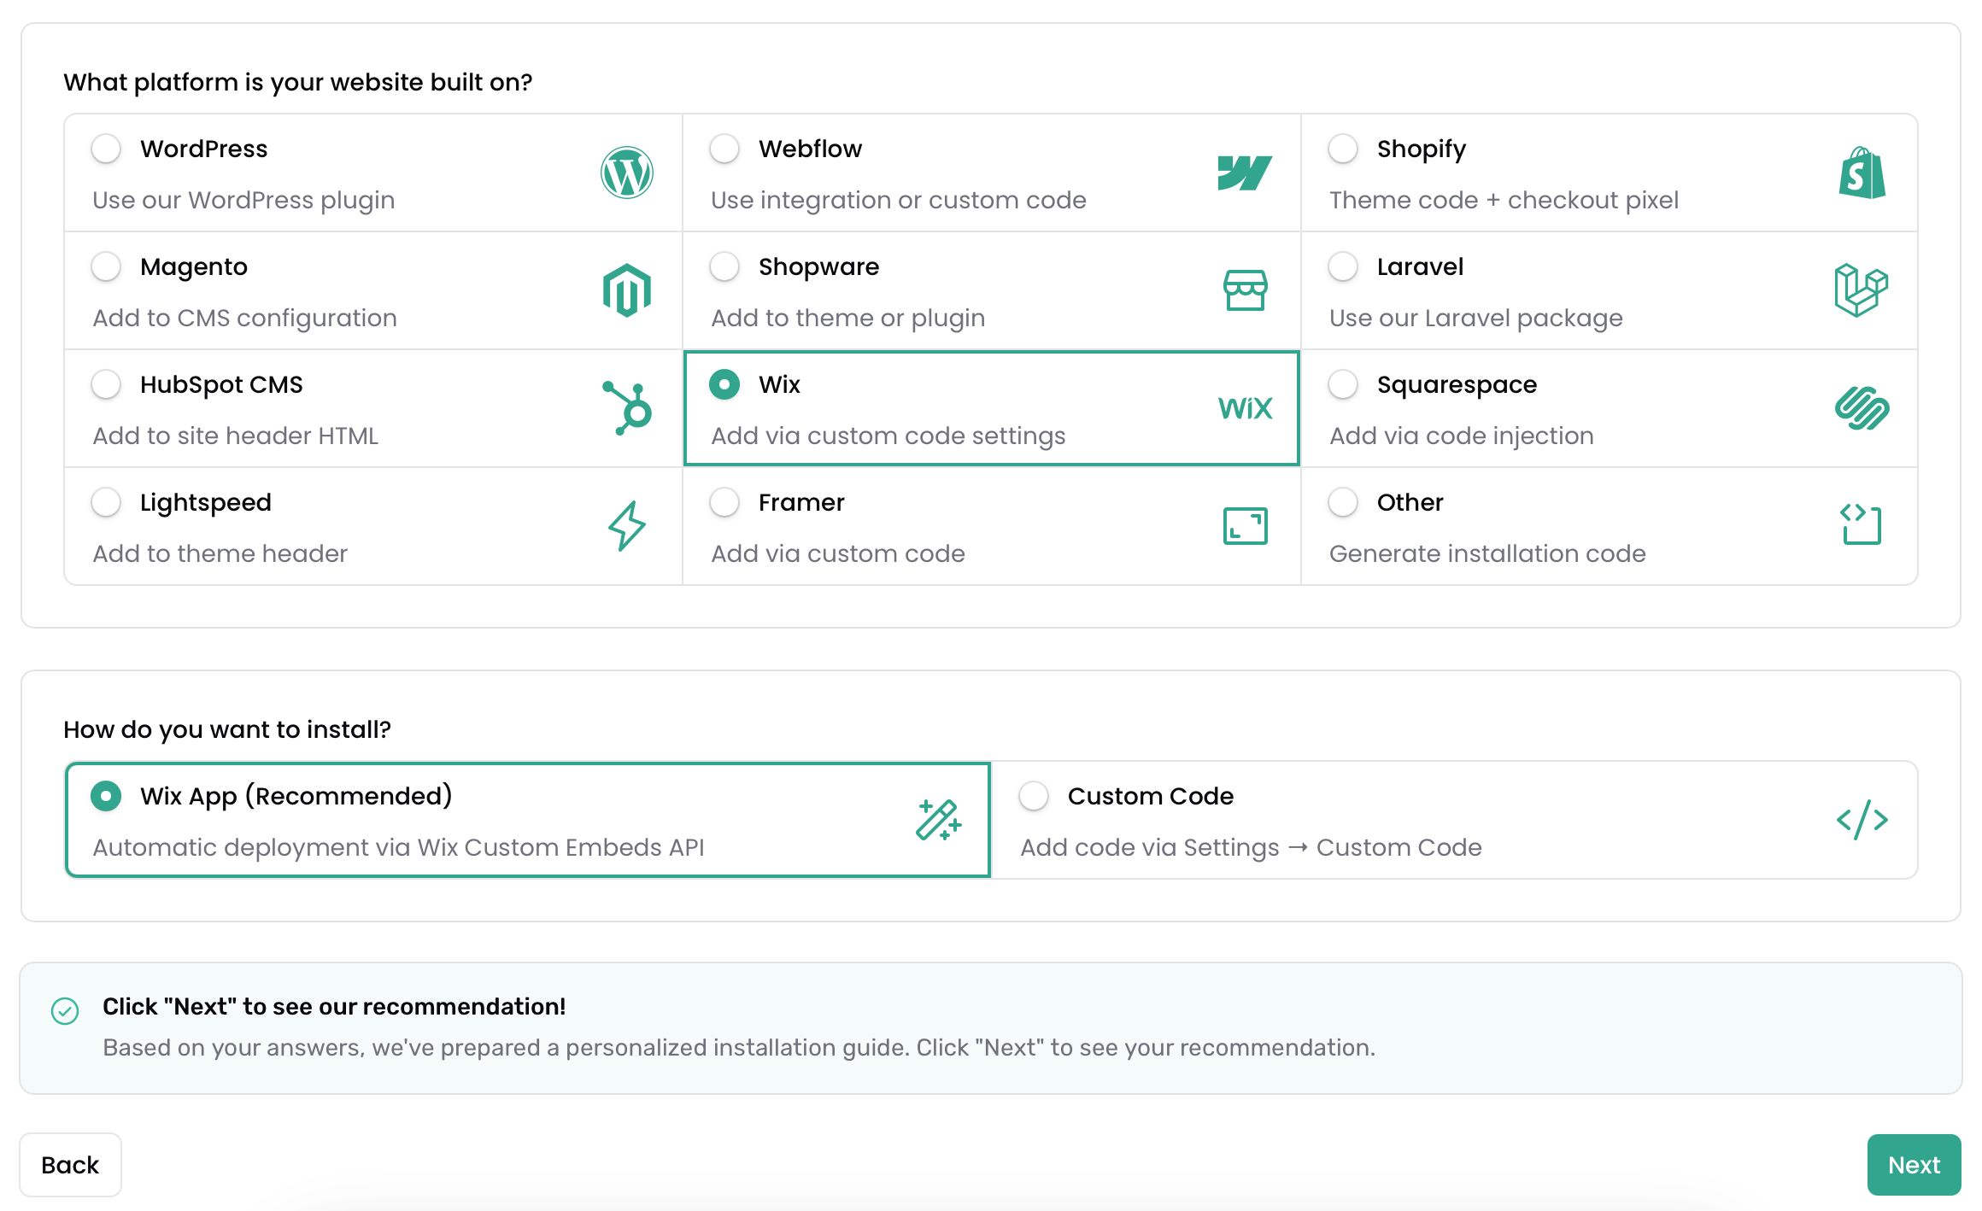Click "Use integration or custom code" text

(899, 200)
